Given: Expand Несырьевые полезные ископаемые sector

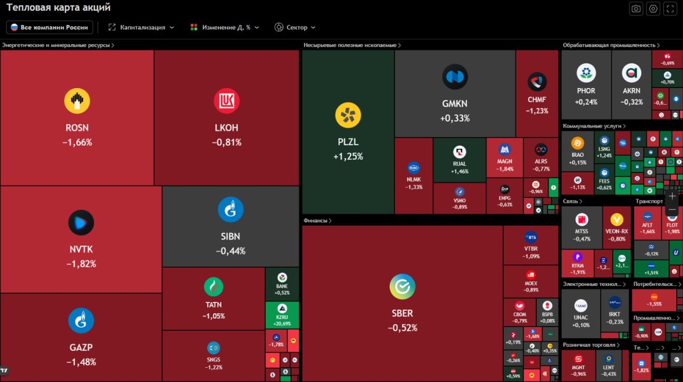Looking at the screenshot, I should 352,45.
